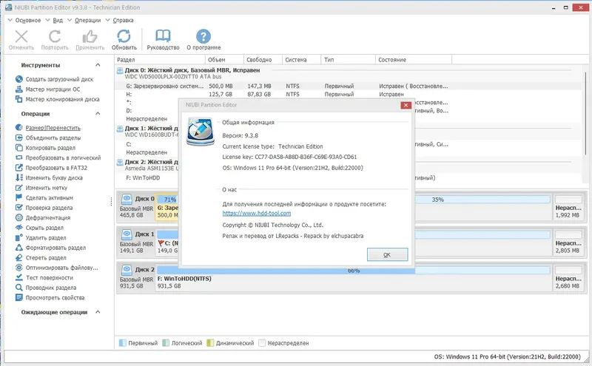Open the Вид menu
Image resolution: width=592 pixels, height=366 pixels.
[x=54, y=21]
